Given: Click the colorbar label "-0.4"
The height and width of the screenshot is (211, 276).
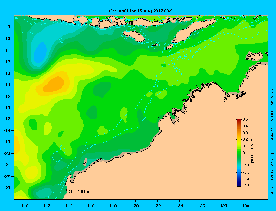Looking at the screenshot, I should pyautogui.click(x=246, y=179).
